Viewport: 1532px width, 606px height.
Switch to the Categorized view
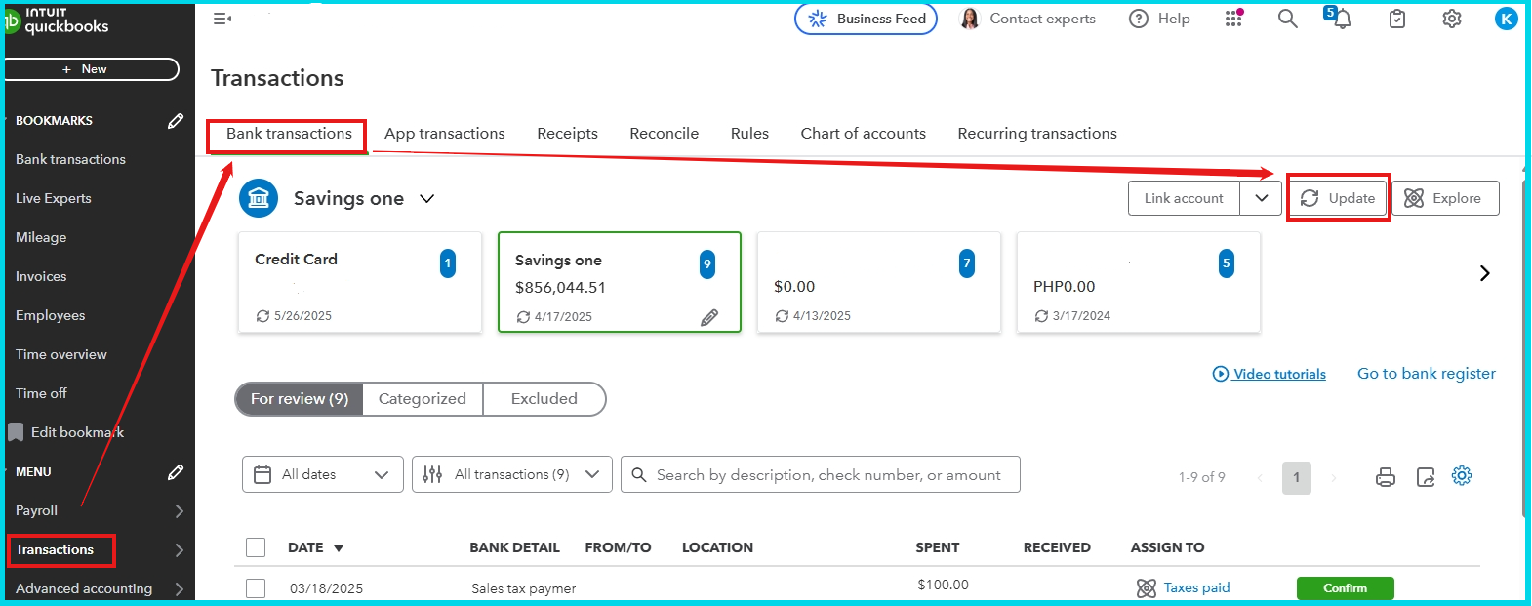click(x=423, y=399)
